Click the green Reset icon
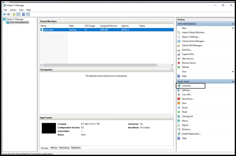 coord(179,112)
